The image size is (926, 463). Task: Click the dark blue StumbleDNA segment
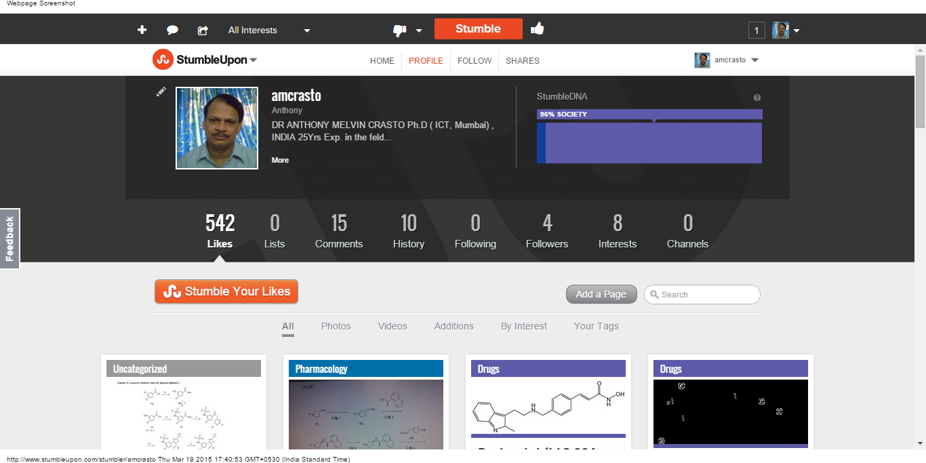tap(541, 143)
